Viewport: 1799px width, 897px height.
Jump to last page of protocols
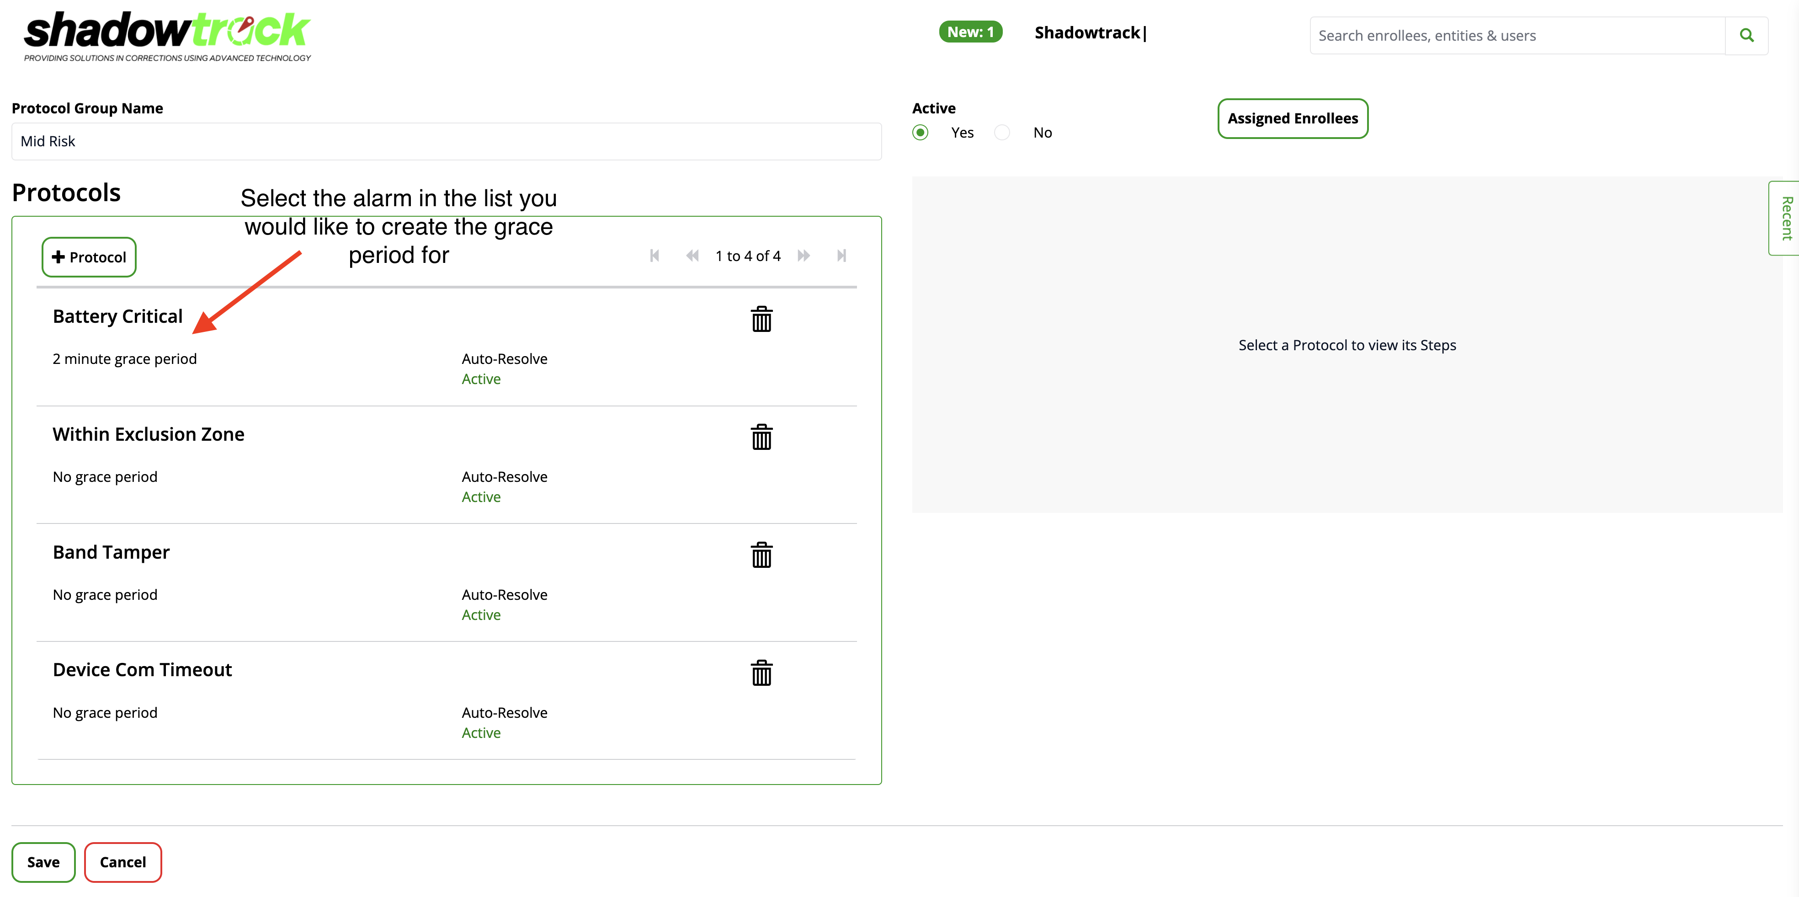click(841, 256)
